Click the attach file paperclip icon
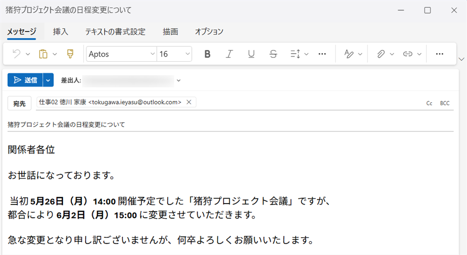Image resolution: width=467 pixels, height=255 pixels. (x=381, y=54)
